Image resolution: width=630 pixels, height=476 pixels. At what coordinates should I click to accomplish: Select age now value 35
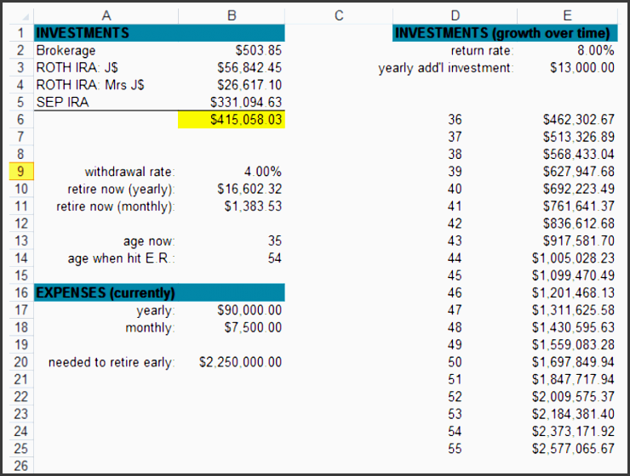click(x=231, y=241)
